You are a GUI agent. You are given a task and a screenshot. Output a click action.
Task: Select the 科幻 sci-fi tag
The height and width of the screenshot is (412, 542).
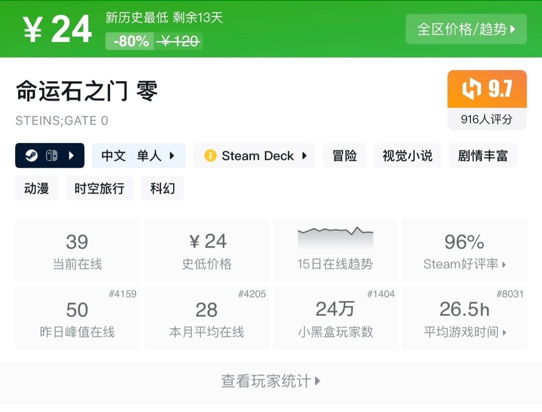[162, 188]
